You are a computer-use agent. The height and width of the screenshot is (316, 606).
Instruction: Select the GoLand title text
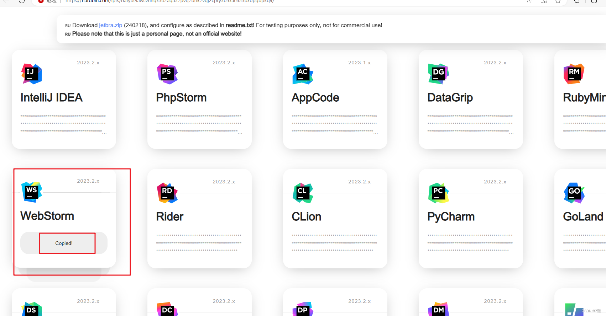[x=583, y=217]
